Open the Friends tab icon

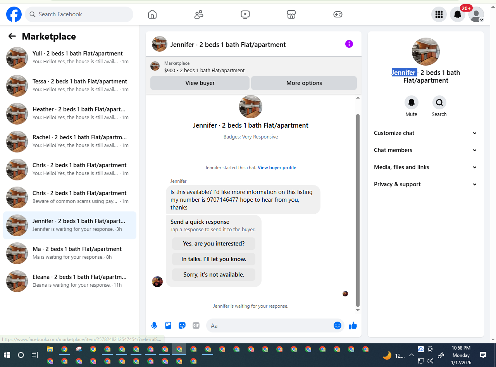(x=199, y=14)
